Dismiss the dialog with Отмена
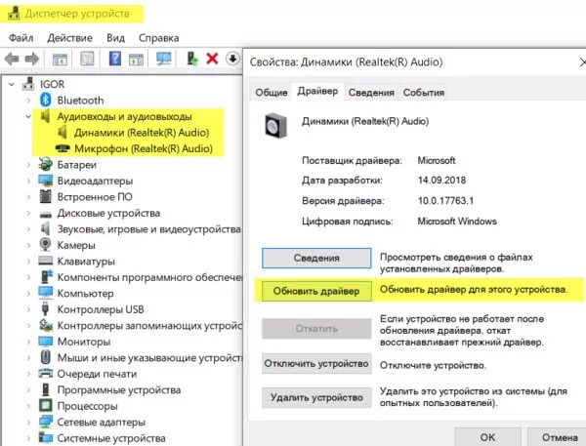 click(559, 436)
